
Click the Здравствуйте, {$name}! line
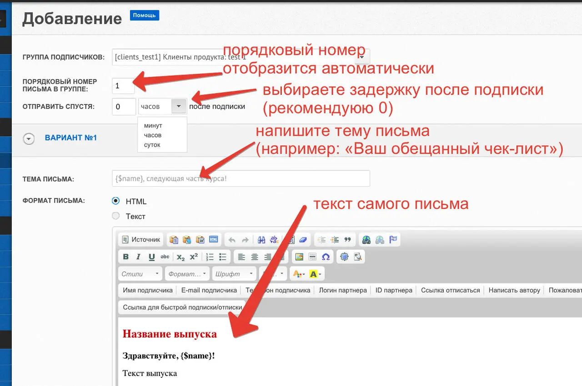click(x=169, y=356)
